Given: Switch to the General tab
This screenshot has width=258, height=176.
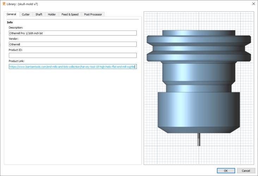Looking at the screenshot, I should pyautogui.click(x=12, y=14).
